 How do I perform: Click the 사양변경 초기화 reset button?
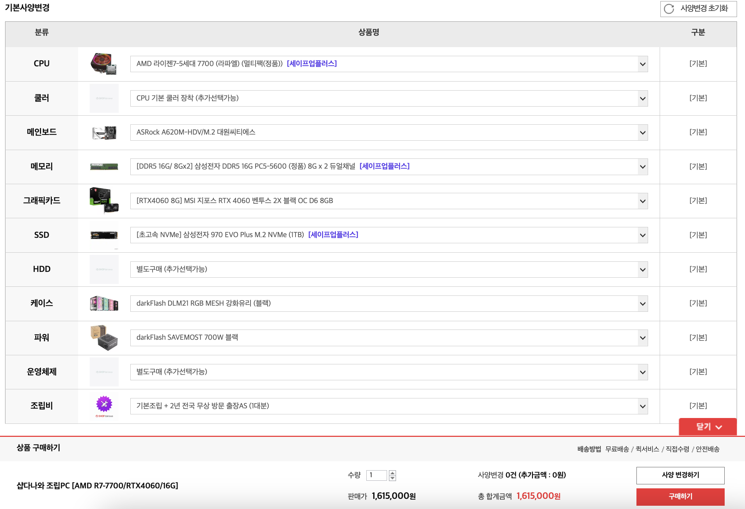[x=698, y=8]
